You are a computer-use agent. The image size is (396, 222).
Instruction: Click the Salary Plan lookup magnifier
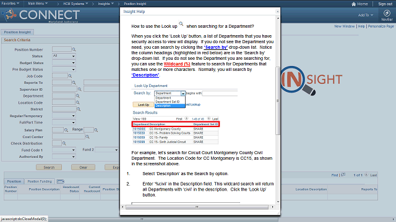(66, 130)
